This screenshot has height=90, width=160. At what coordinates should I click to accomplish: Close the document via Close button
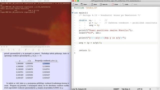[x=115, y=4]
